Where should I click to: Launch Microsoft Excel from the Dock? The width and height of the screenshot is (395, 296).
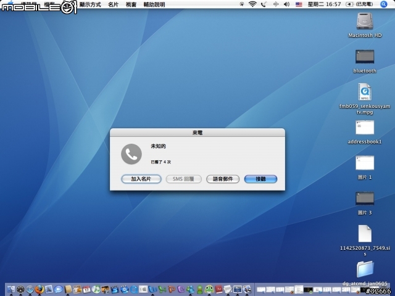pyautogui.click(x=162, y=289)
